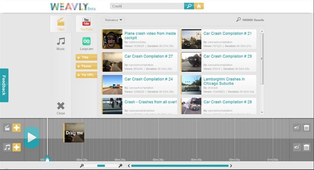Select the YouTube source tab

[x=86, y=24]
